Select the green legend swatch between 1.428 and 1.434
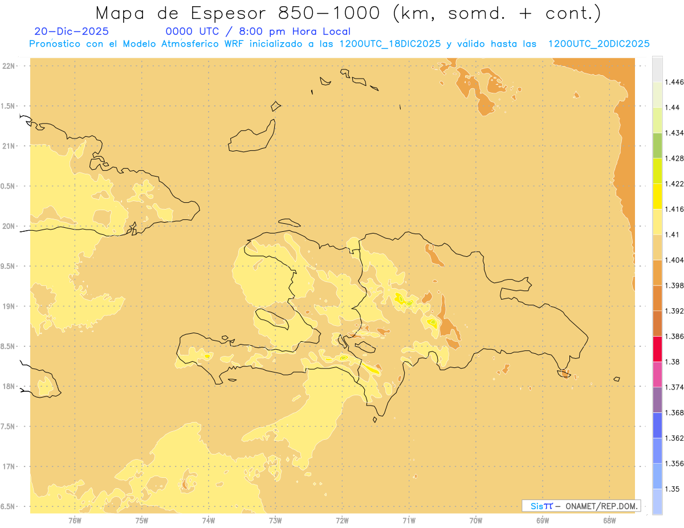This screenshot has height=528, width=684. [657, 145]
